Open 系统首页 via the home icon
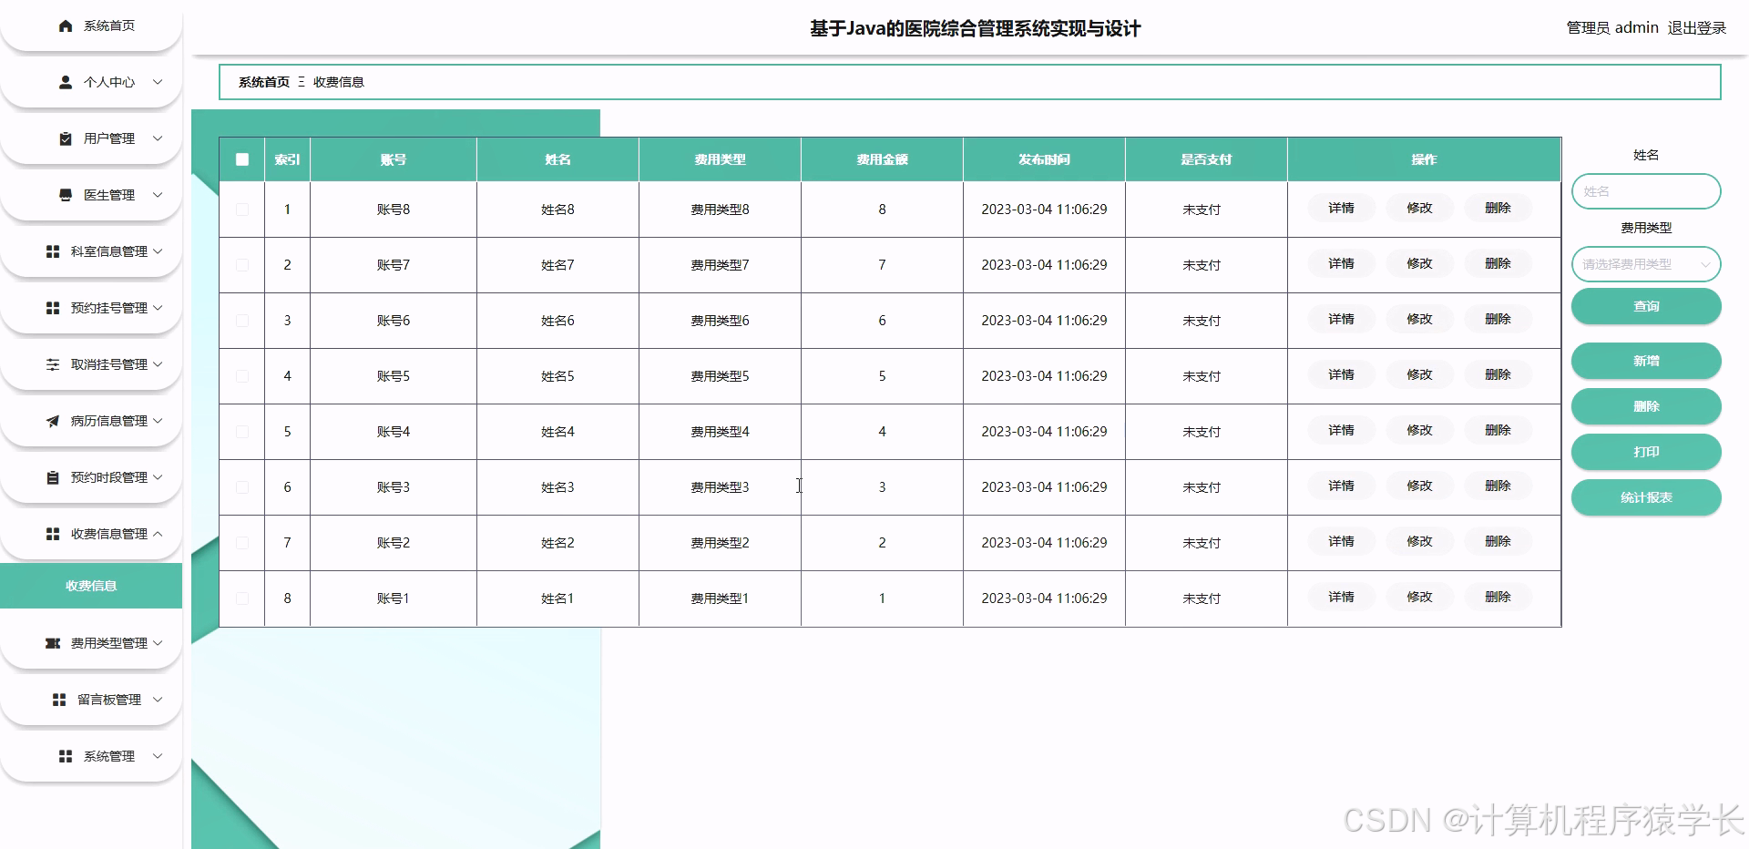This screenshot has height=849, width=1749. pyautogui.click(x=64, y=26)
